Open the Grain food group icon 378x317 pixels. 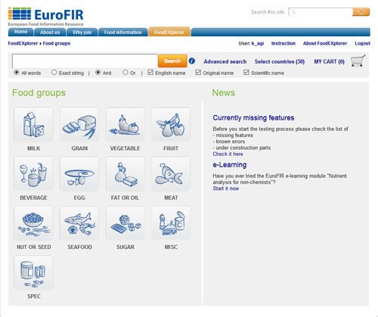[x=79, y=125]
